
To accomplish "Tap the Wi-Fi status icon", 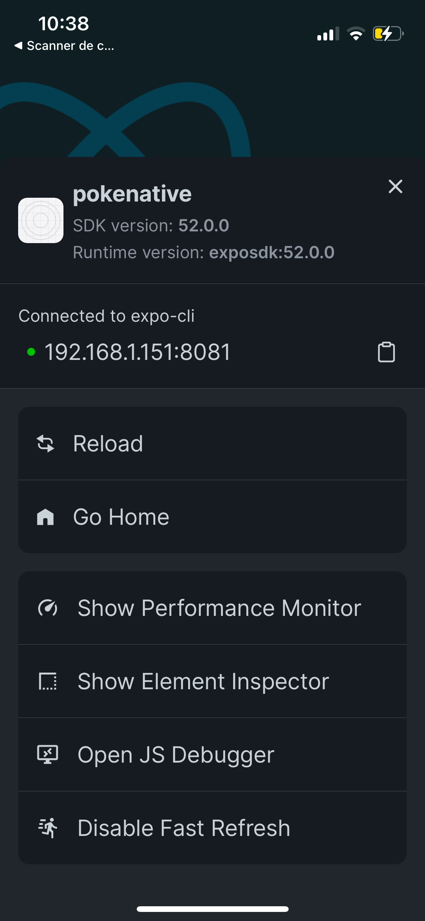I will tap(355, 34).
